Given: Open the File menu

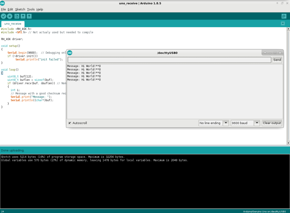Looking at the screenshot, I should (x=3, y=9).
